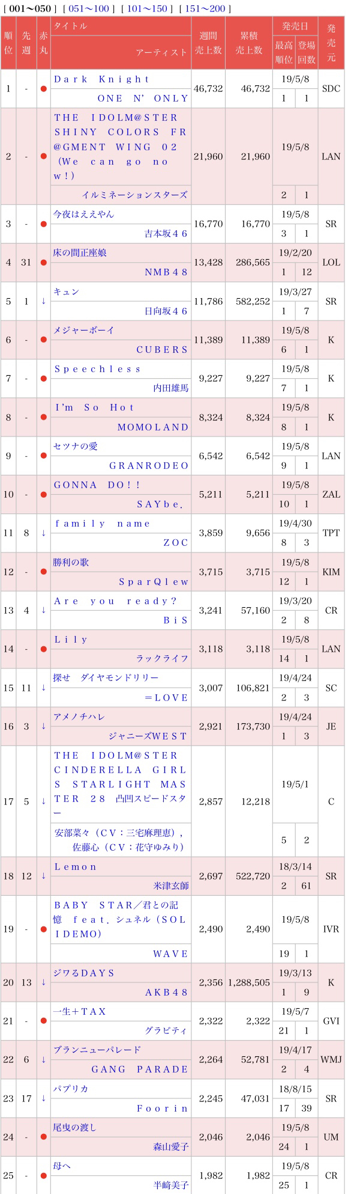
Task: Open the 日向坂46 artist page
Action: [167, 311]
